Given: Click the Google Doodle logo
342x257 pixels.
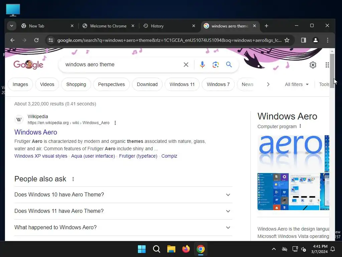Looking at the screenshot, I should click(28, 65).
